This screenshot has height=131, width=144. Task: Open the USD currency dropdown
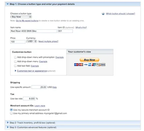(x=32, y=41)
